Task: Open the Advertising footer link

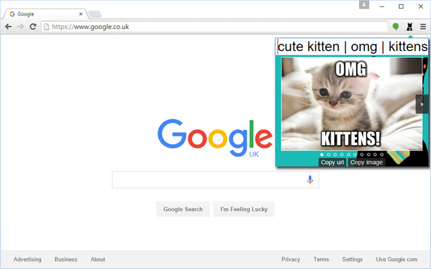Action: (28, 260)
